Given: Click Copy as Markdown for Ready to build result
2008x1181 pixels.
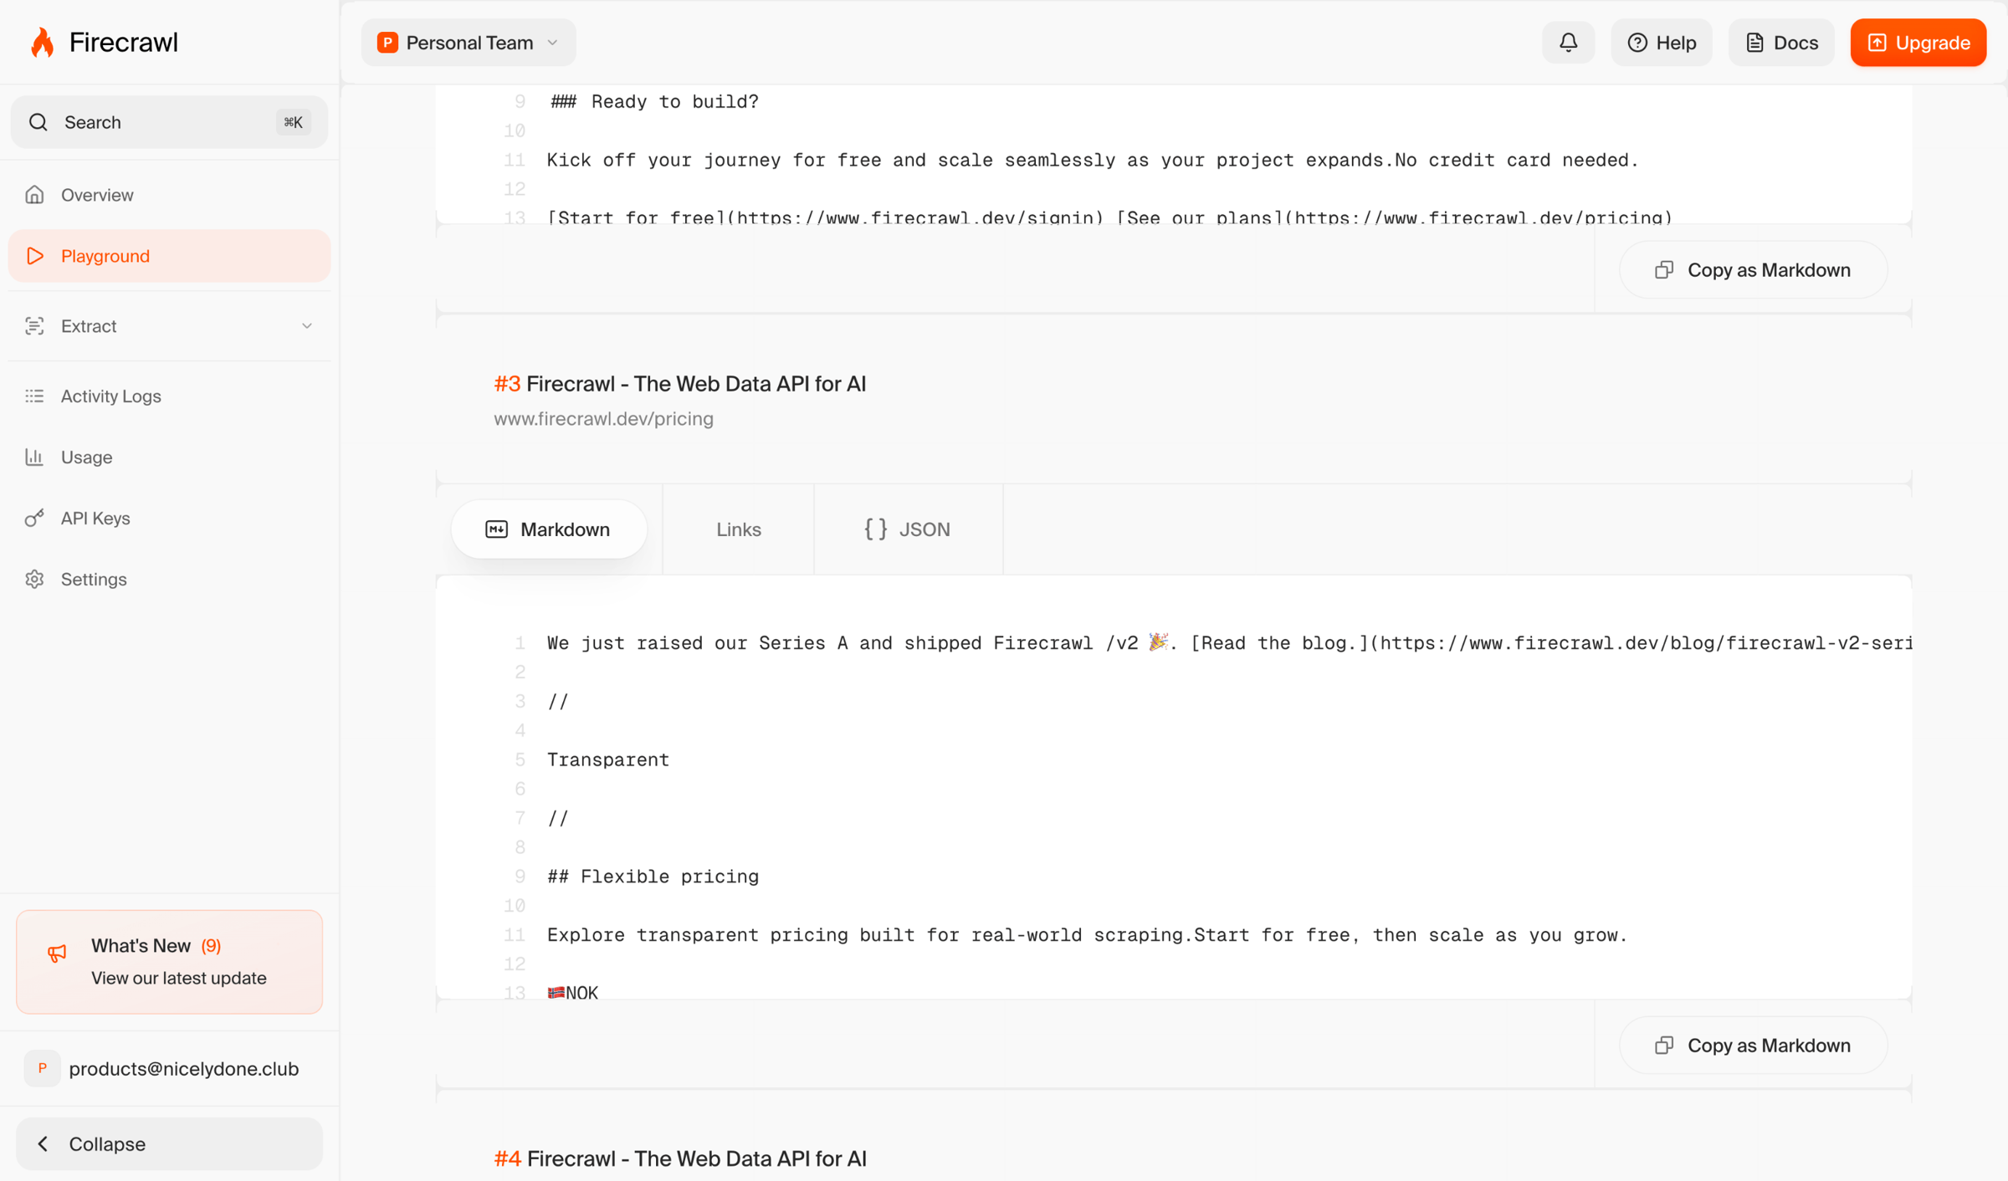Looking at the screenshot, I should pyautogui.click(x=1753, y=270).
